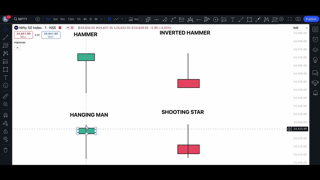This screenshot has height=180, width=320.
Task: Pick the XABCD pattern in top drawing toolbar
Action: (x=266, y=19)
